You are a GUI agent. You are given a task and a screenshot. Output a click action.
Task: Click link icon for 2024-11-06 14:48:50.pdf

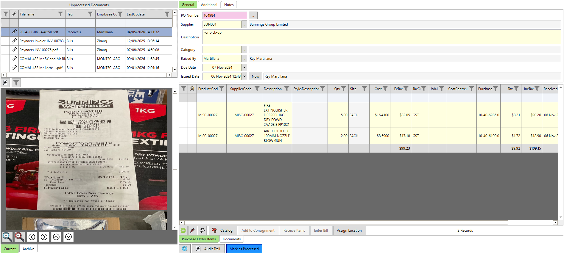[x=14, y=32]
